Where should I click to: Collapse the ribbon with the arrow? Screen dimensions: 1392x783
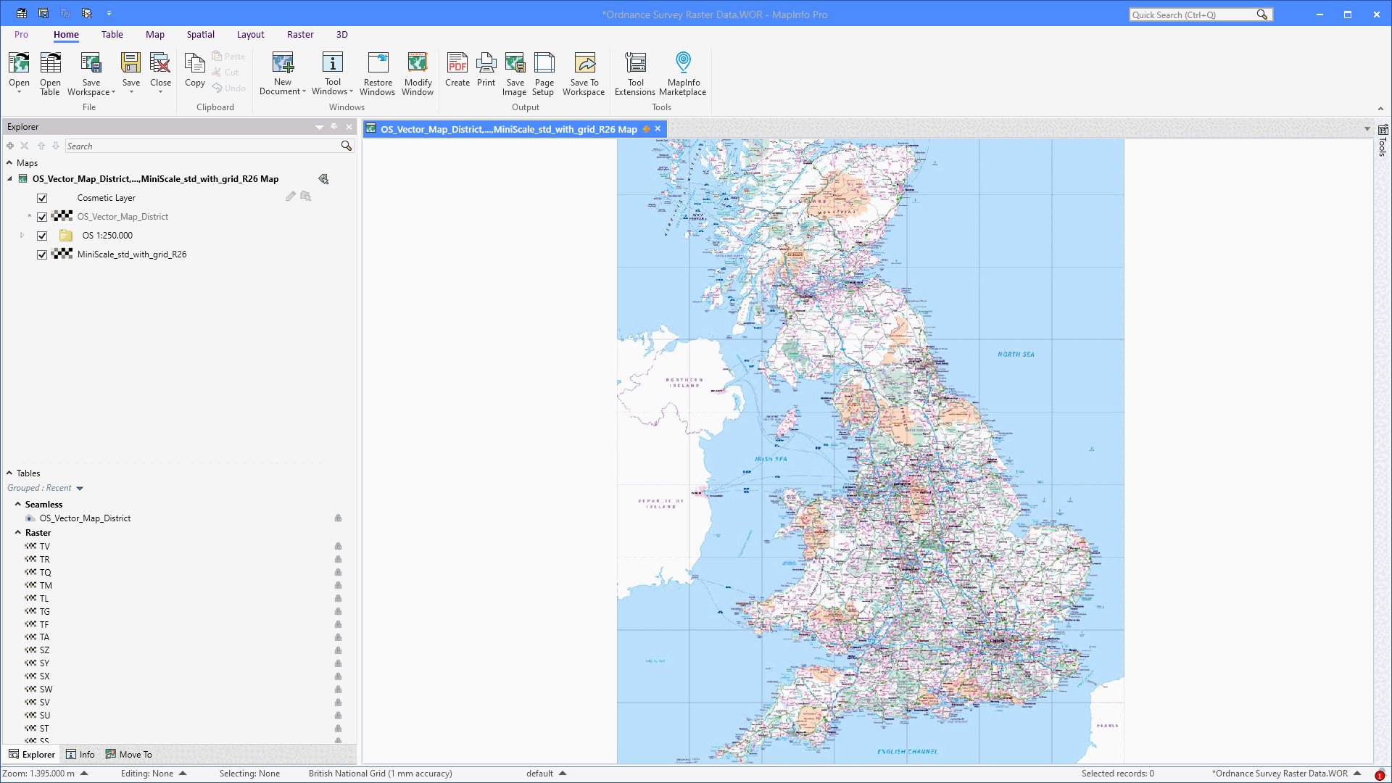[x=1380, y=109]
